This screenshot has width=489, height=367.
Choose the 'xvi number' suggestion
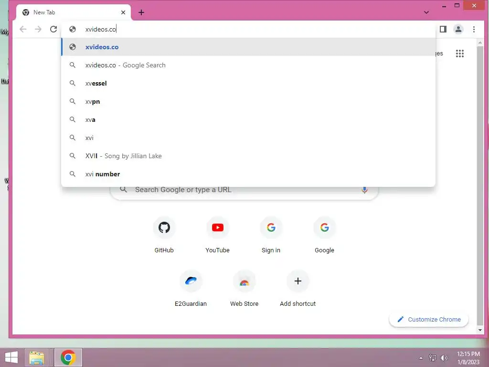248,174
